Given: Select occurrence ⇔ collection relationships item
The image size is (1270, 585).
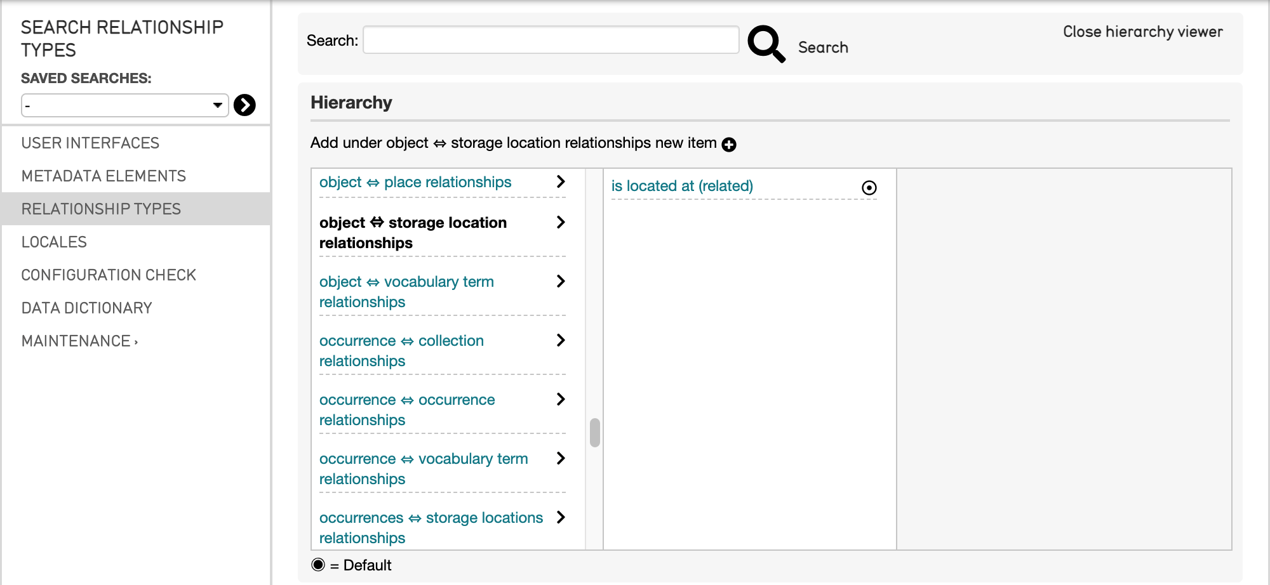Looking at the screenshot, I should pyautogui.click(x=401, y=351).
